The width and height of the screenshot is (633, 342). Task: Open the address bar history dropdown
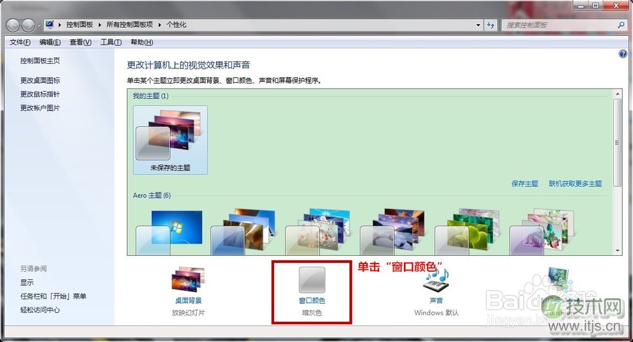[479, 25]
